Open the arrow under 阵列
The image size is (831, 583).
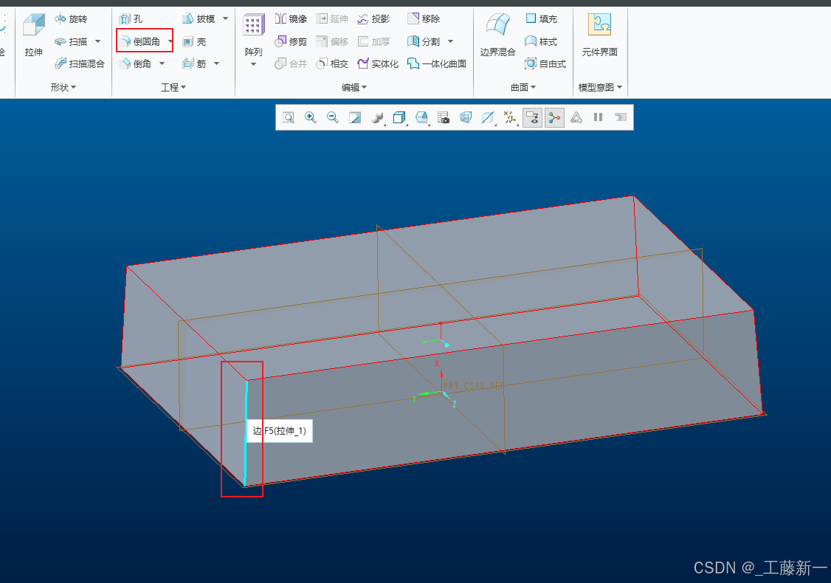(253, 65)
